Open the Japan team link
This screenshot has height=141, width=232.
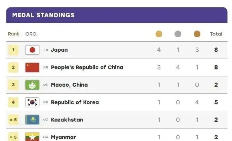click(x=59, y=50)
